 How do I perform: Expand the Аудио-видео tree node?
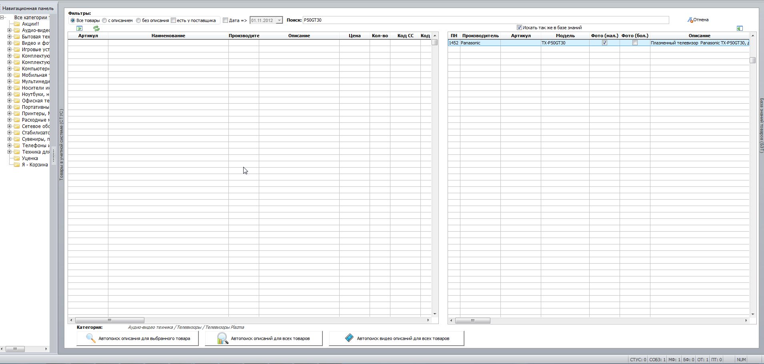click(x=10, y=30)
